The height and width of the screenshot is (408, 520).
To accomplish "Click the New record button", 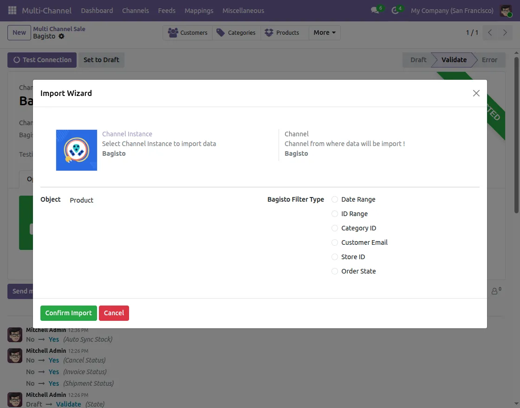I will [x=19, y=33].
